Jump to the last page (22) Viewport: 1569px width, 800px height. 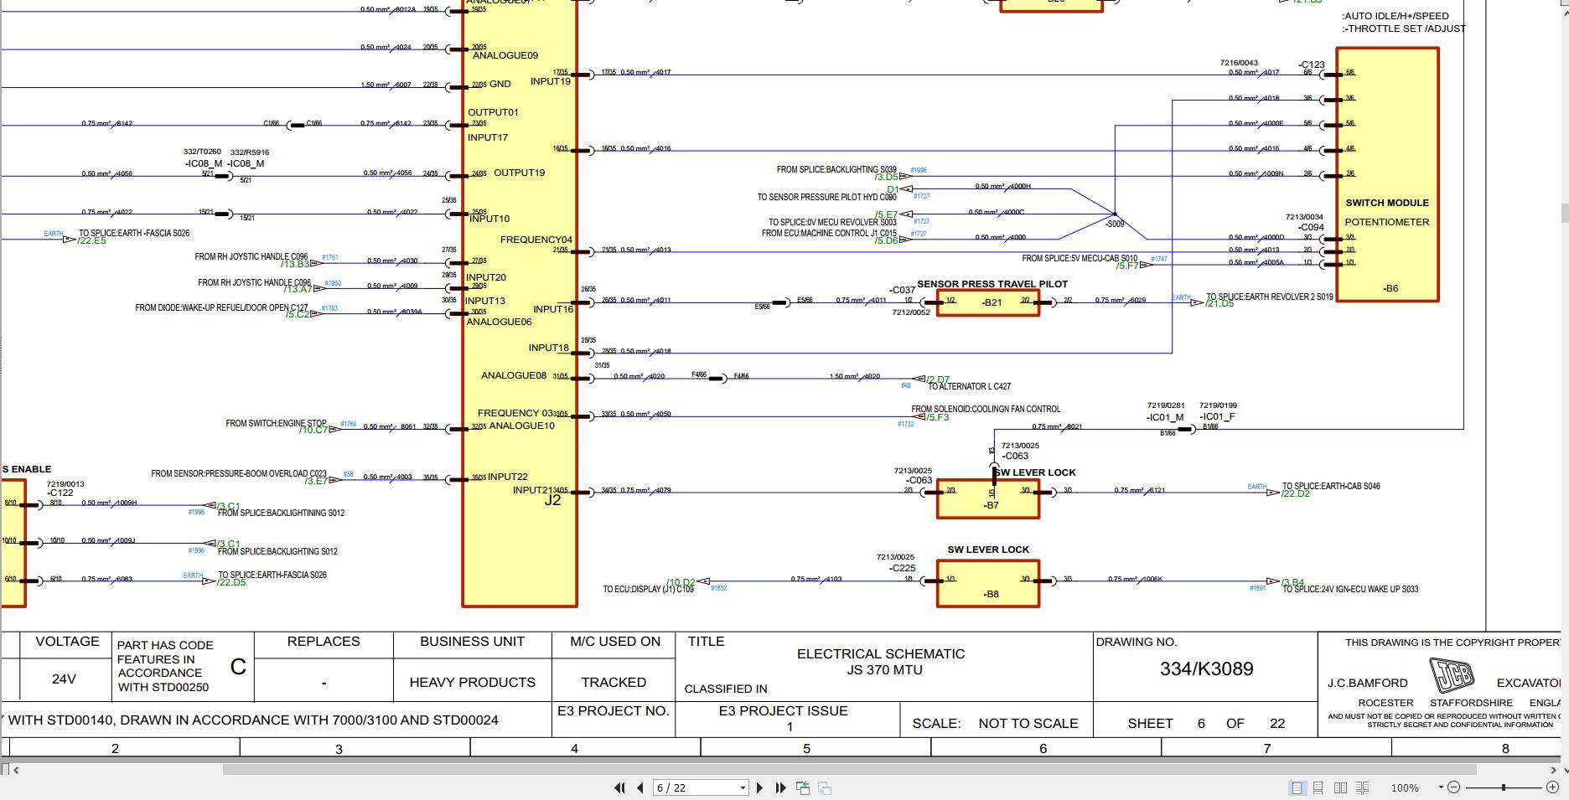click(780, 787)
